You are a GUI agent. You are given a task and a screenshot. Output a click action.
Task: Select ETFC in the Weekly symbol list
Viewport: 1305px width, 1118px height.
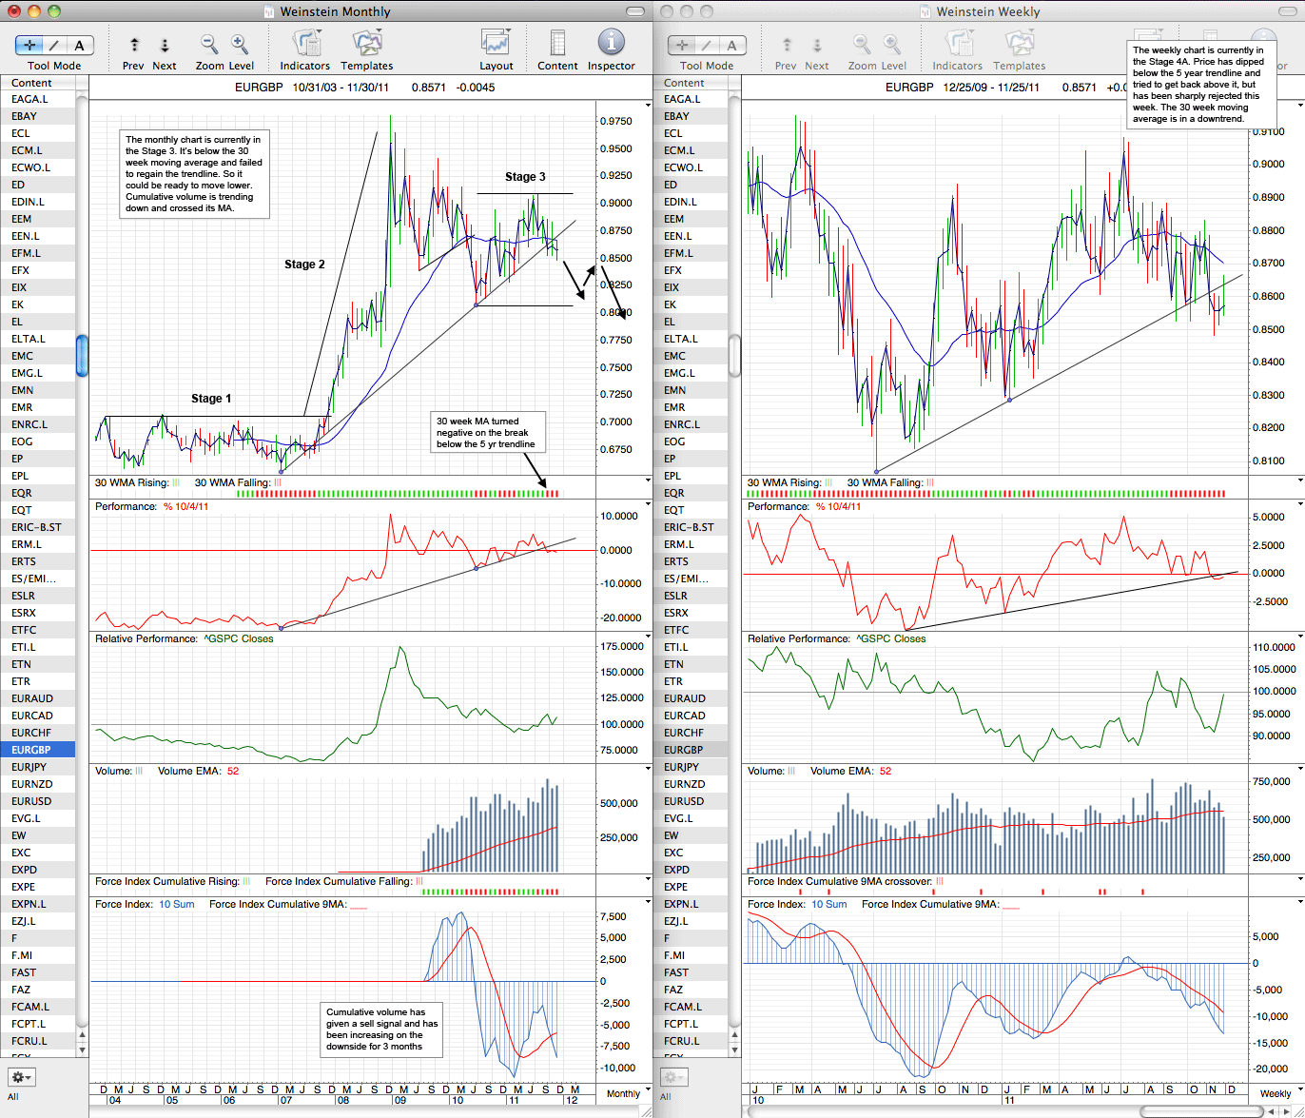pos(691,630)
